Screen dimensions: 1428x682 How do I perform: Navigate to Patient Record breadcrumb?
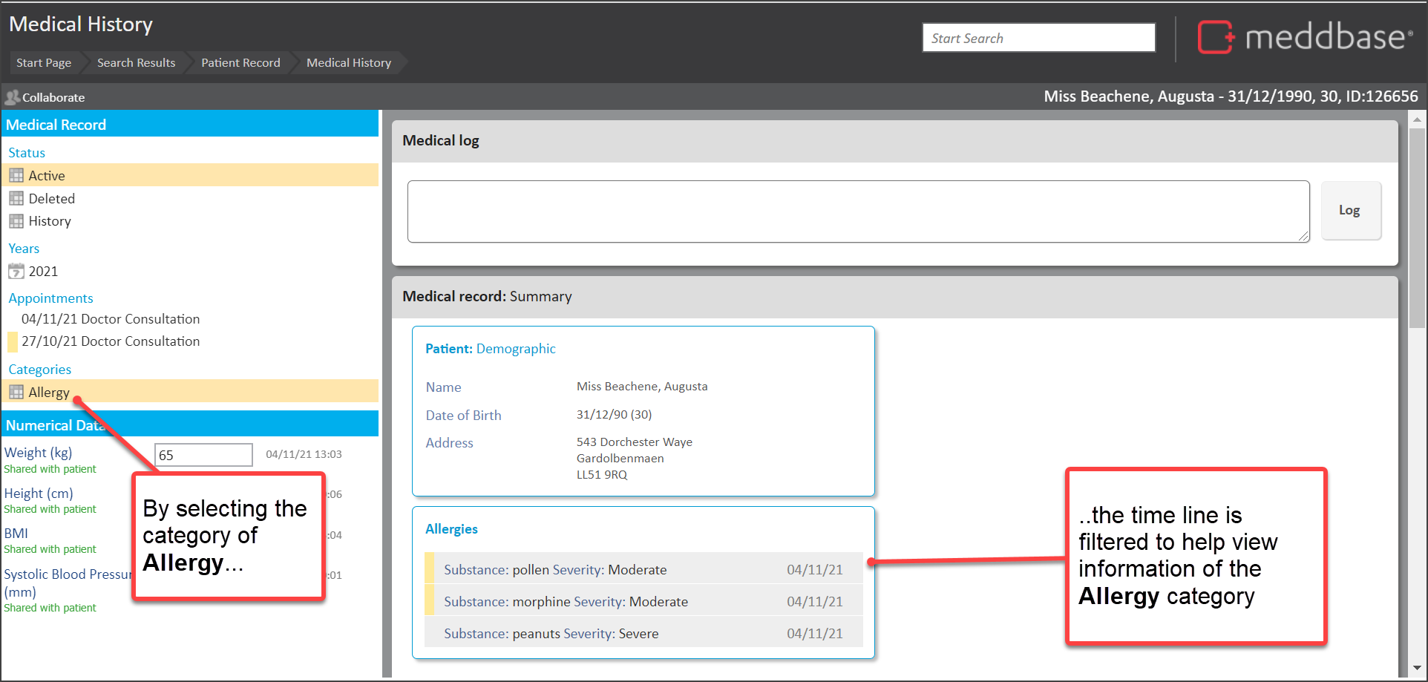[240, 63]
